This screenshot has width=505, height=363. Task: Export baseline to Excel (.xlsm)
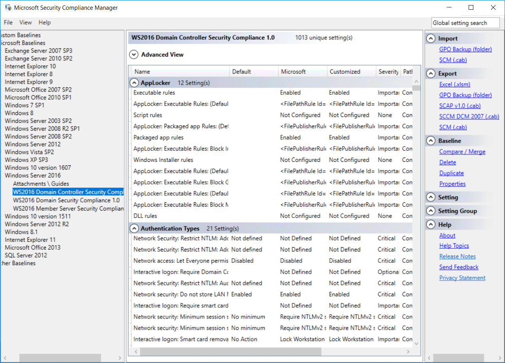(455, 84)
